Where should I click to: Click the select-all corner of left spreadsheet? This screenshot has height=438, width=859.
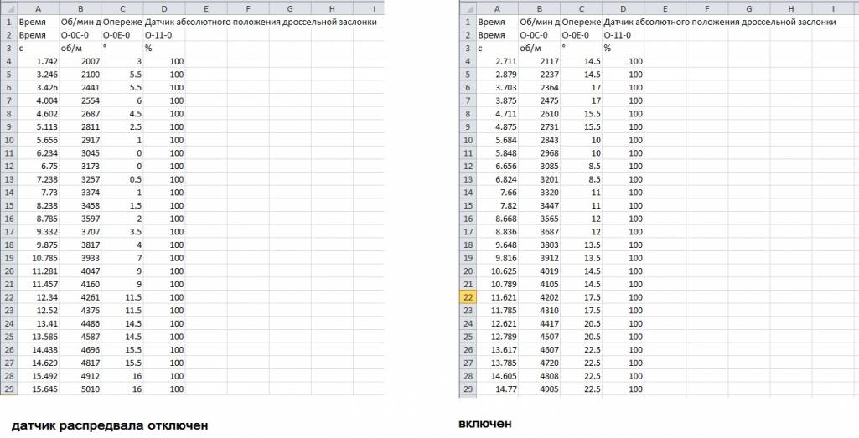(x=8, y=8)
